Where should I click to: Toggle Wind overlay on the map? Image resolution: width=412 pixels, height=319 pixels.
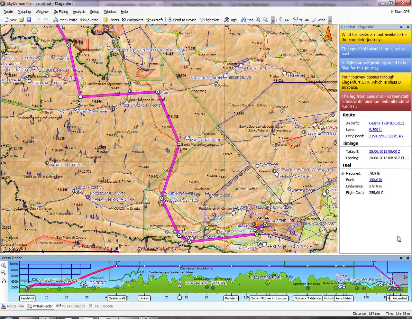319,20
